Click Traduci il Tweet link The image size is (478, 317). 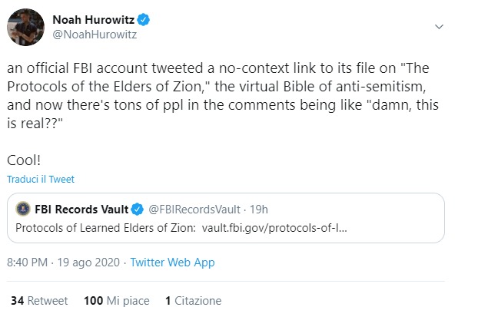pyautogui.click(x=41, y=179)
